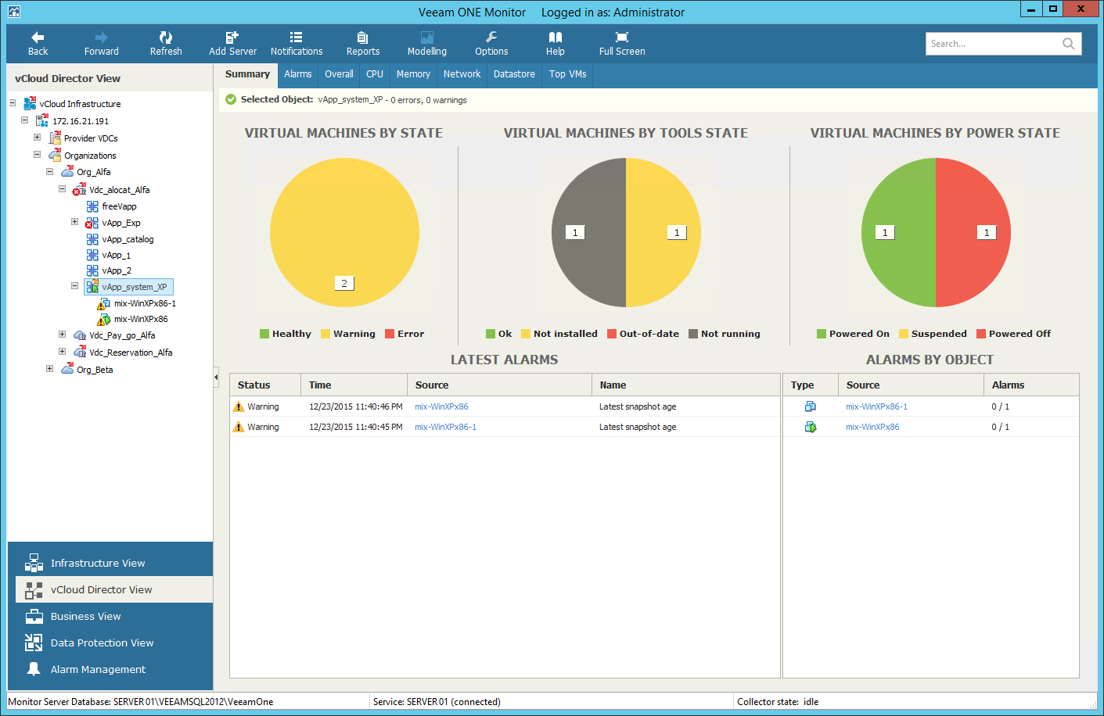Expand the vApp_Exp node
Image resolution: width=1104 pixels, height=716 pixels.
pos(75,222)
